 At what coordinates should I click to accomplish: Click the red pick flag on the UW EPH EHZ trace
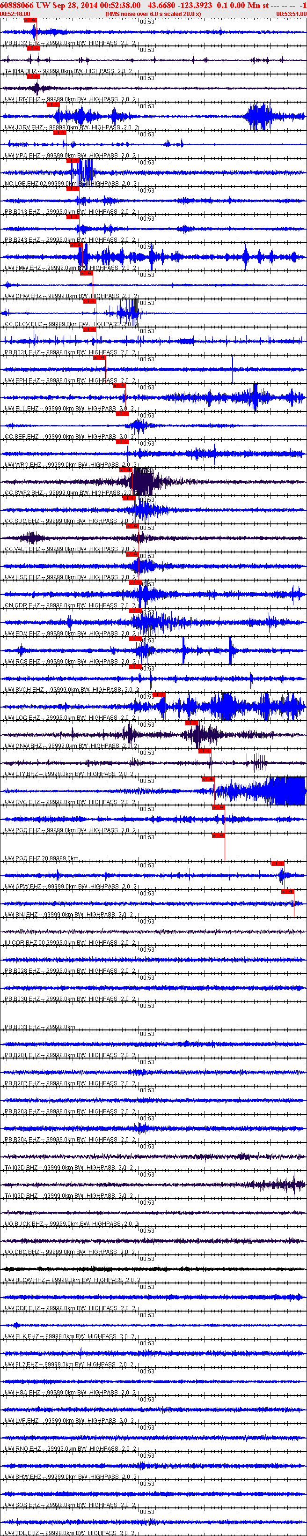pos(99,358)
